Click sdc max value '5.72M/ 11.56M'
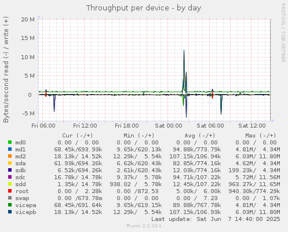 (258, 177)
